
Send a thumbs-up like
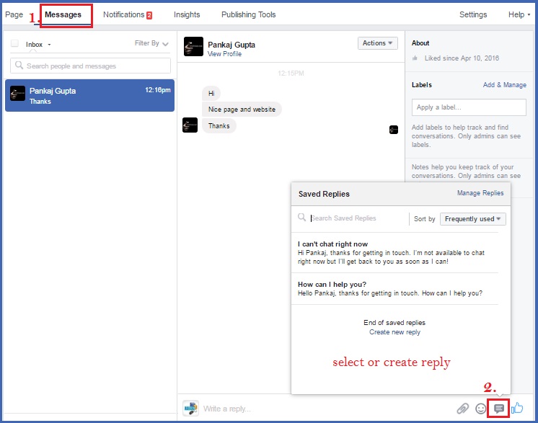tap(517, 408)
